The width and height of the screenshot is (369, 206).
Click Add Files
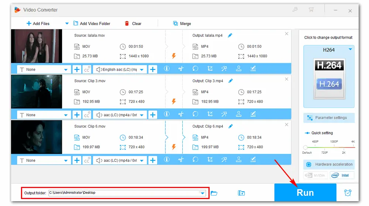coord(38,24)
